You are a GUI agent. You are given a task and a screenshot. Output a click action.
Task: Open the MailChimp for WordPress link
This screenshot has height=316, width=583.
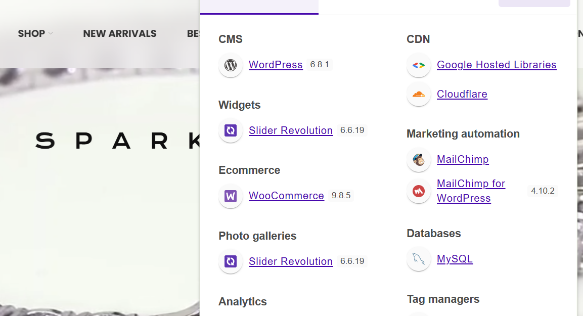(x=471, y=191)
